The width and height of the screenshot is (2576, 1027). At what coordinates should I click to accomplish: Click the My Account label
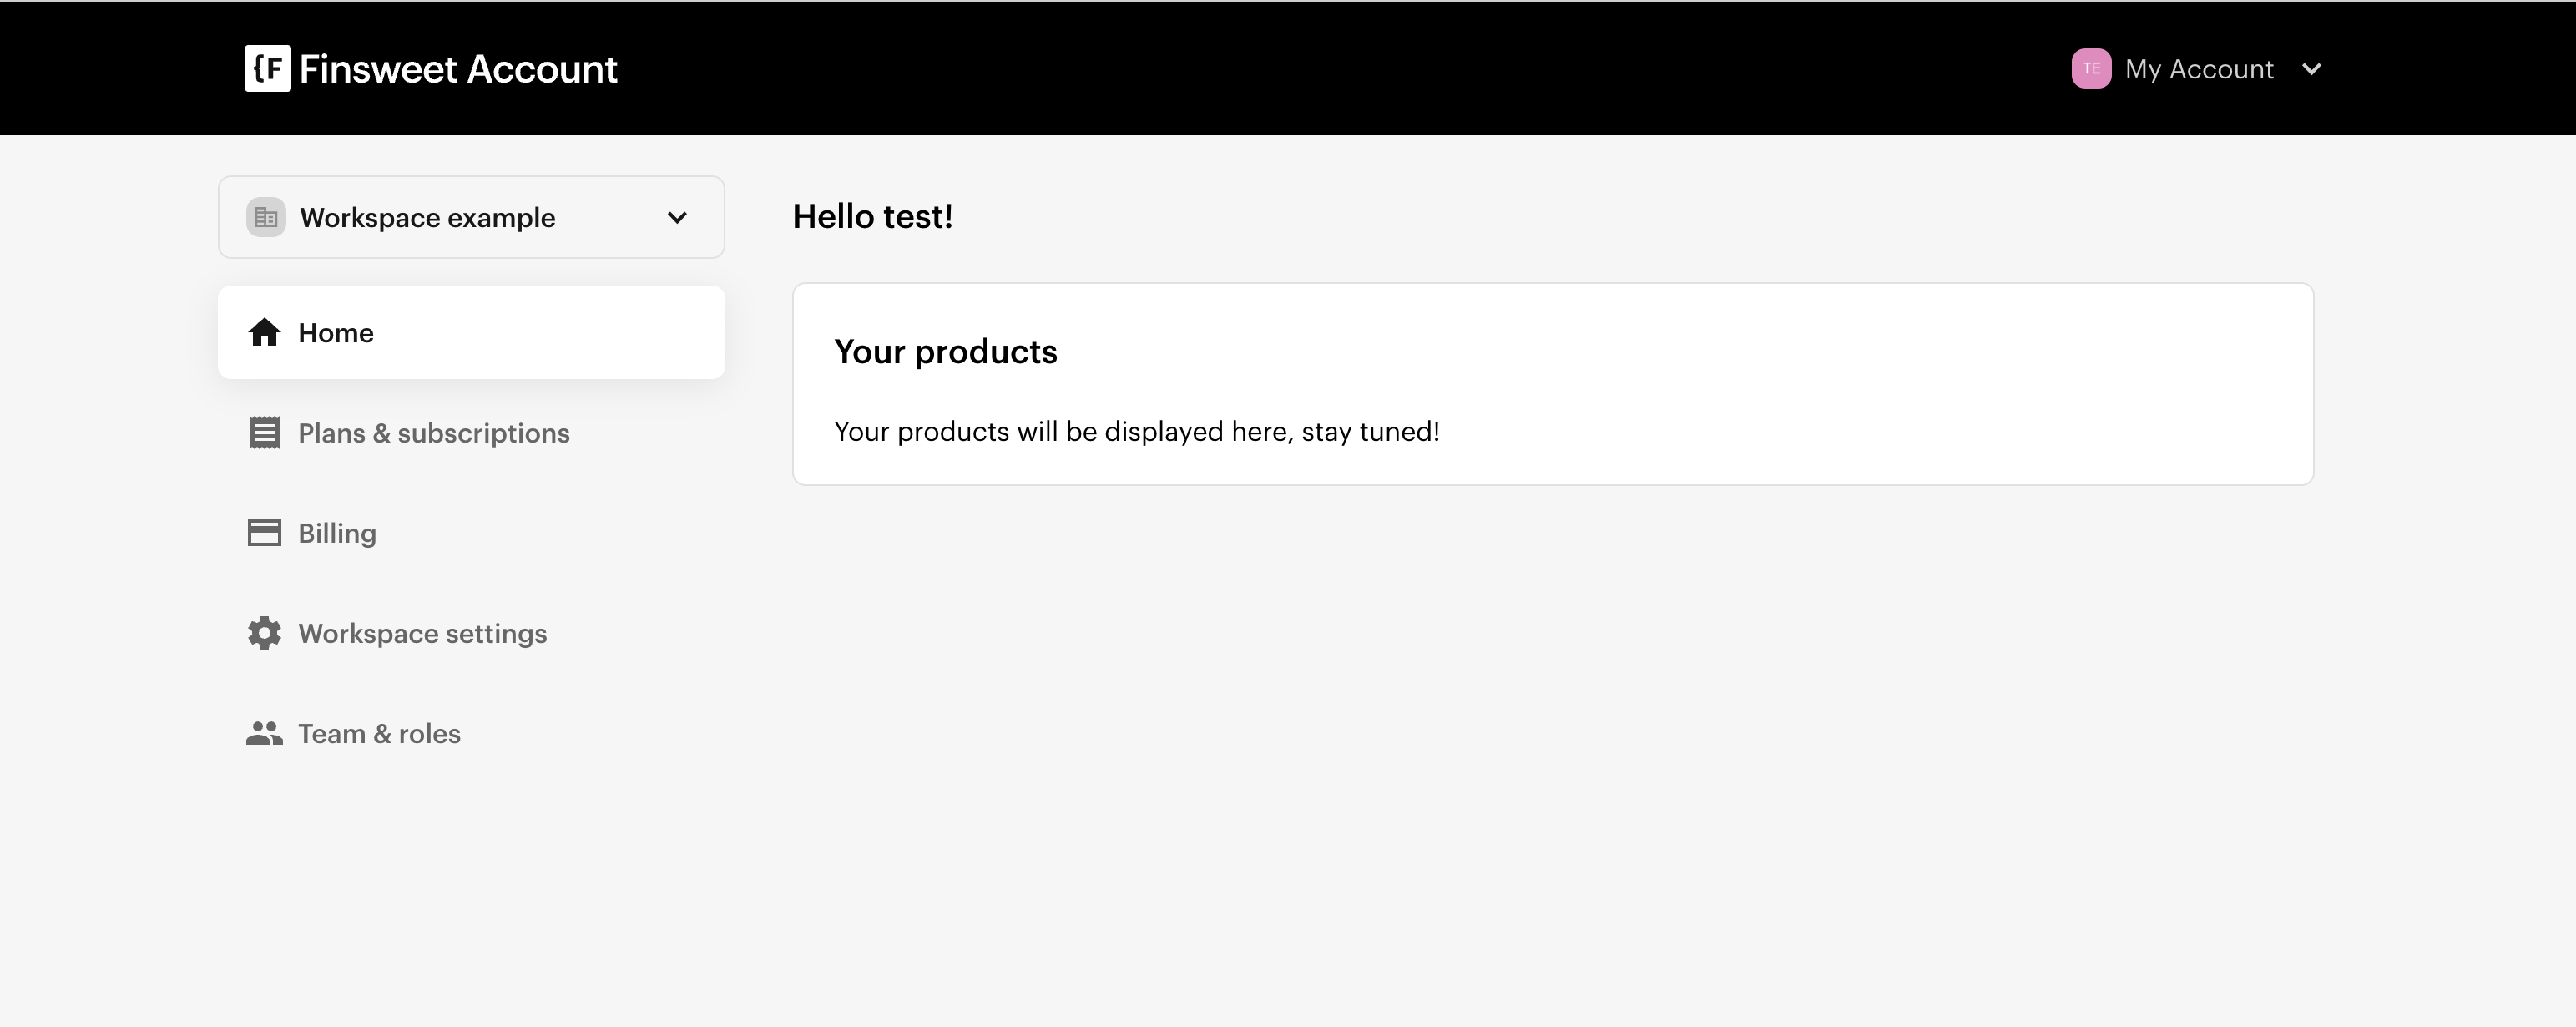(2199, 69)
